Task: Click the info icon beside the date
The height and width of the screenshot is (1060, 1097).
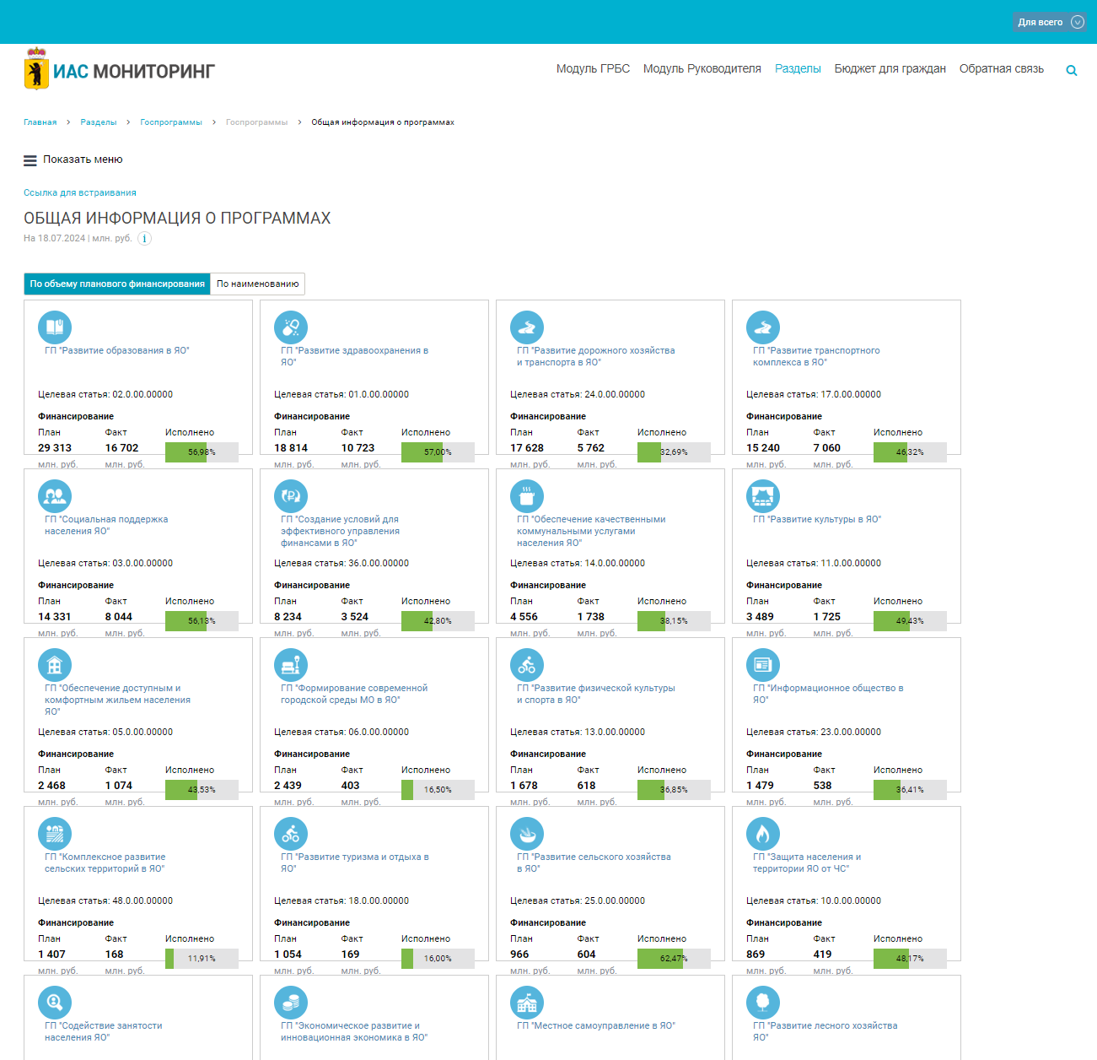Action: [144, 239]
